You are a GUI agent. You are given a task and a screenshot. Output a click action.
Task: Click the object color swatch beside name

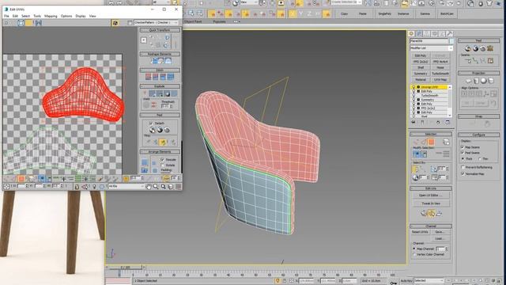click(x=451, y=41)
